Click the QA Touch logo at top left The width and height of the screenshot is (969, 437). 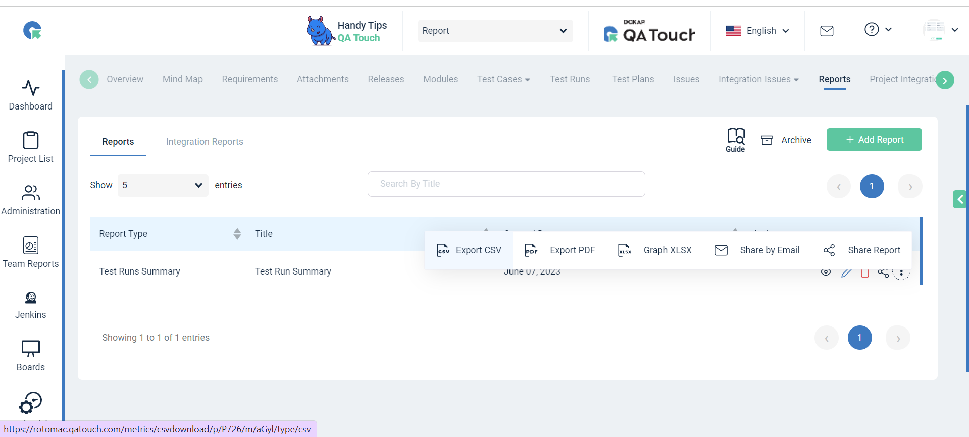[x=32, y=31]
